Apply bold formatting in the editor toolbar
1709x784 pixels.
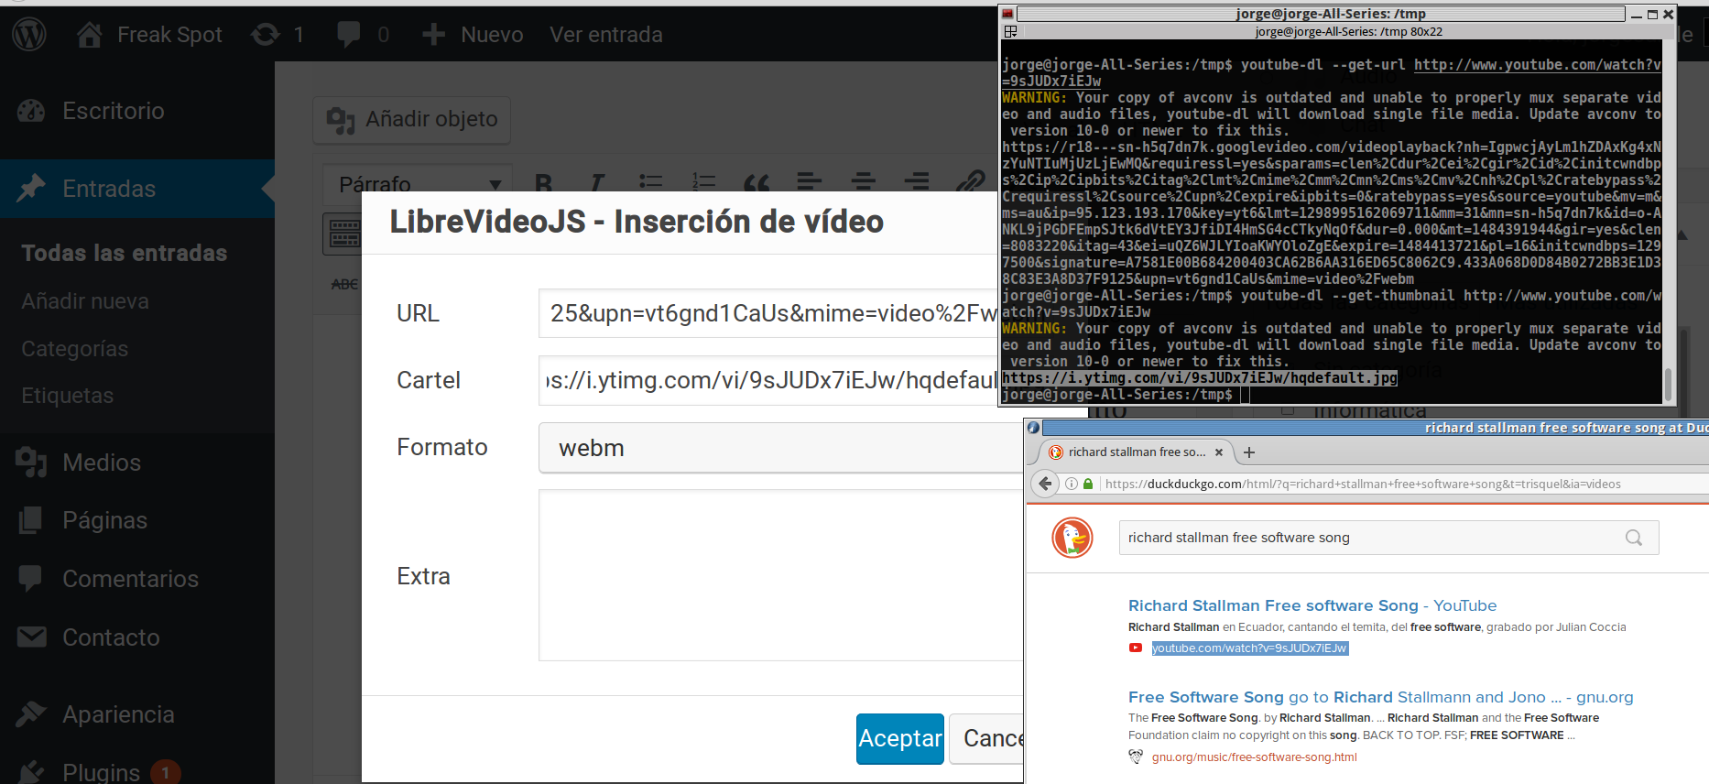[543, 182]
